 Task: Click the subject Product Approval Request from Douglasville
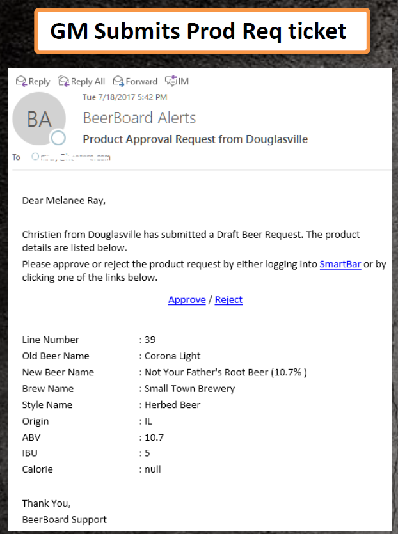195,139
